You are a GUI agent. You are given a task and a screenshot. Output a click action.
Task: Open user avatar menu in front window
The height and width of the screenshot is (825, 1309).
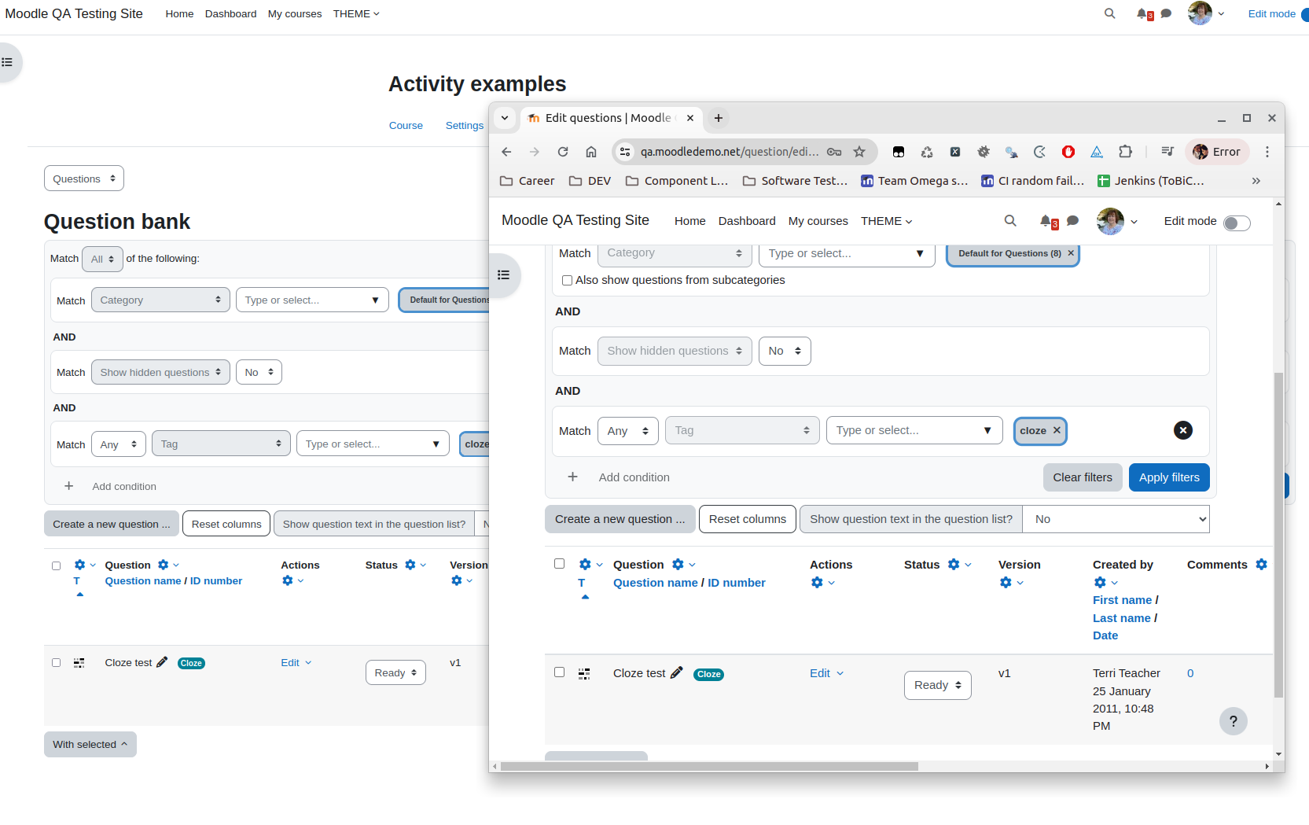click(x=1117, y=221)
